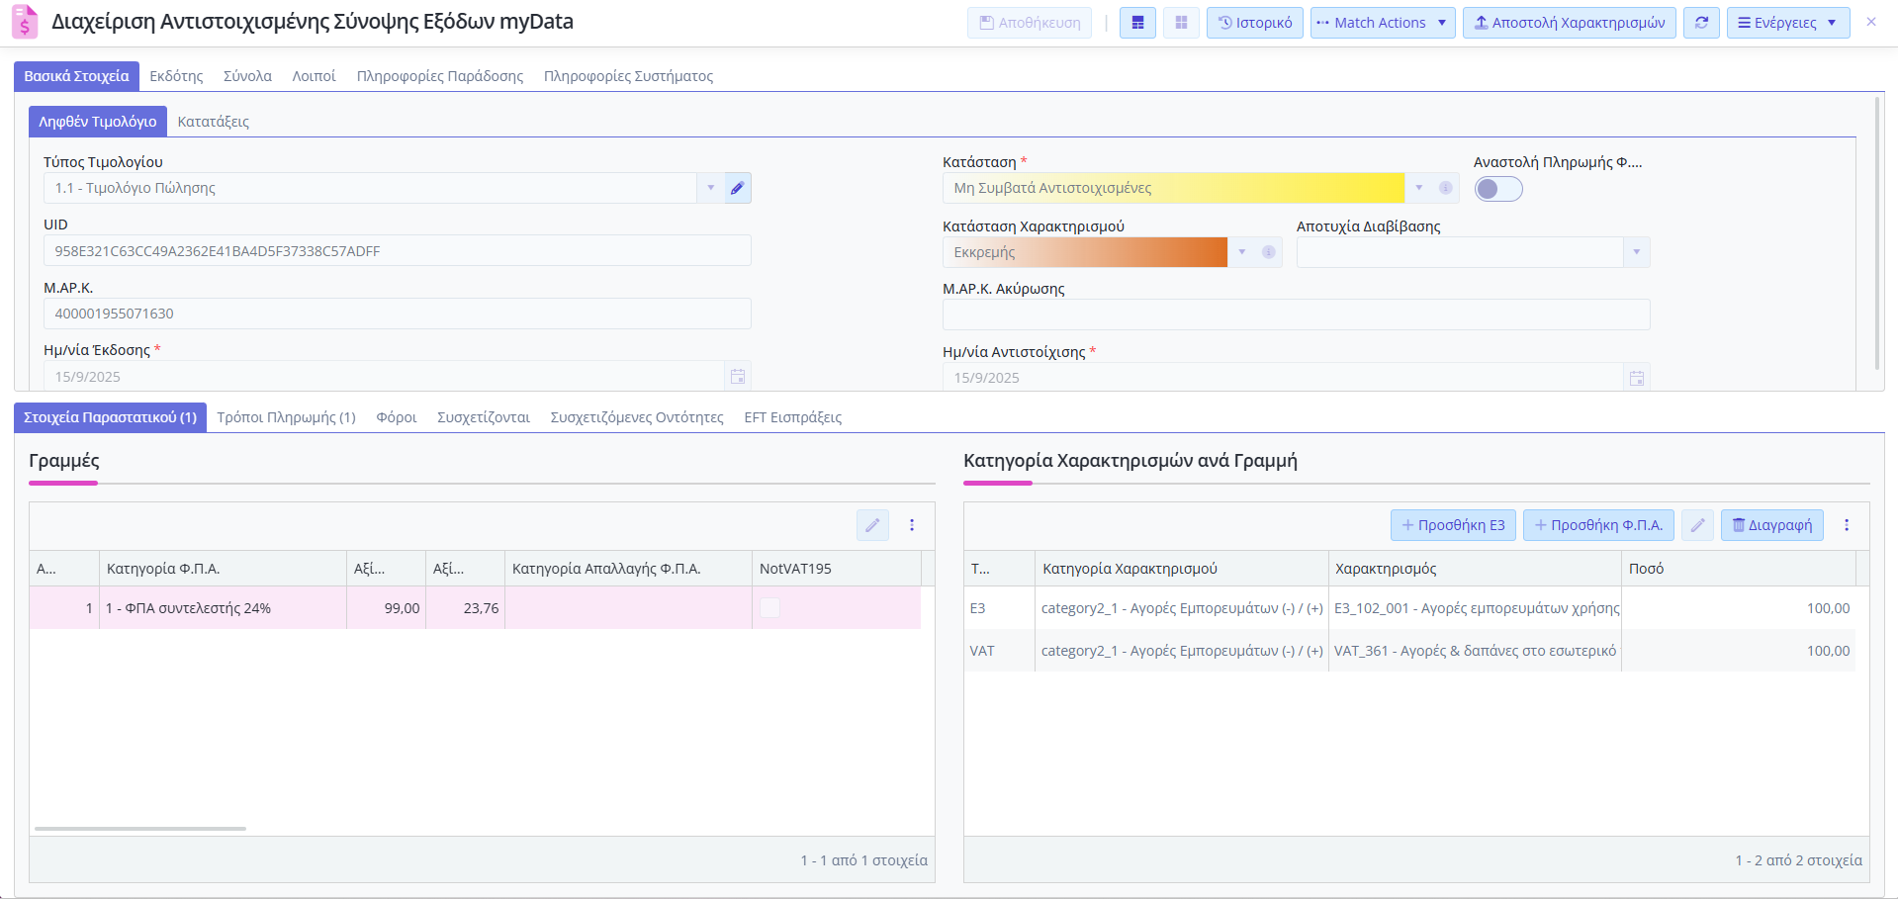Open kebab menu in Κατηγορία Χαρακτηρισμών panel

(x=1846, y=525)
